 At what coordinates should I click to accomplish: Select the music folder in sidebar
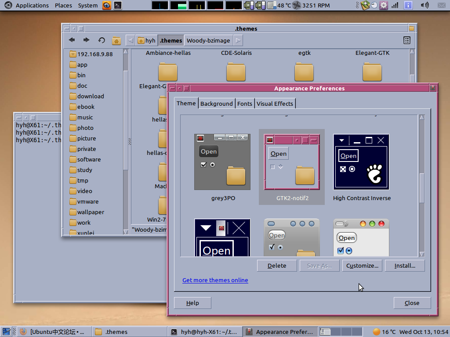click(81, 117)
